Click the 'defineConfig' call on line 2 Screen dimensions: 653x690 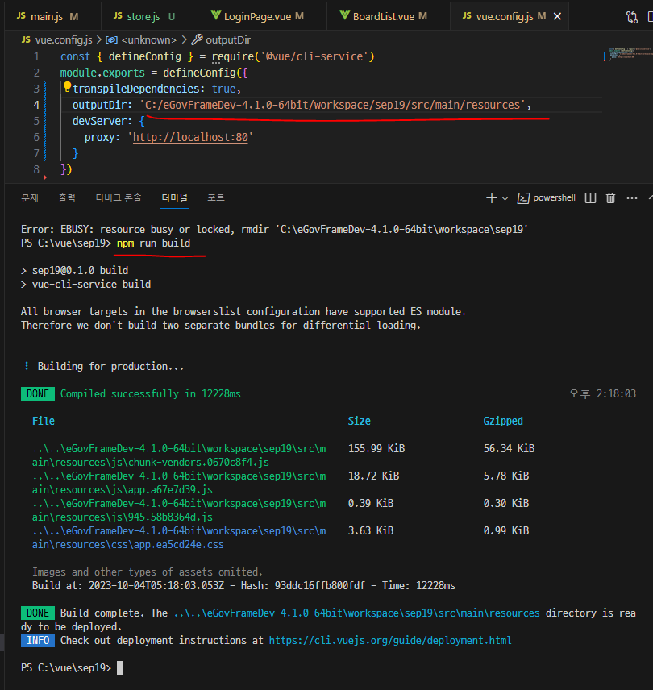point(199,73)
